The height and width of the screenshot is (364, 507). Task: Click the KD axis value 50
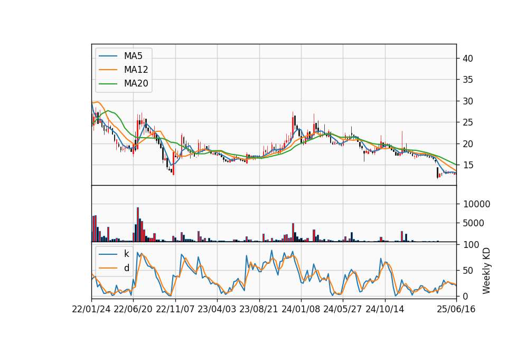468,271
